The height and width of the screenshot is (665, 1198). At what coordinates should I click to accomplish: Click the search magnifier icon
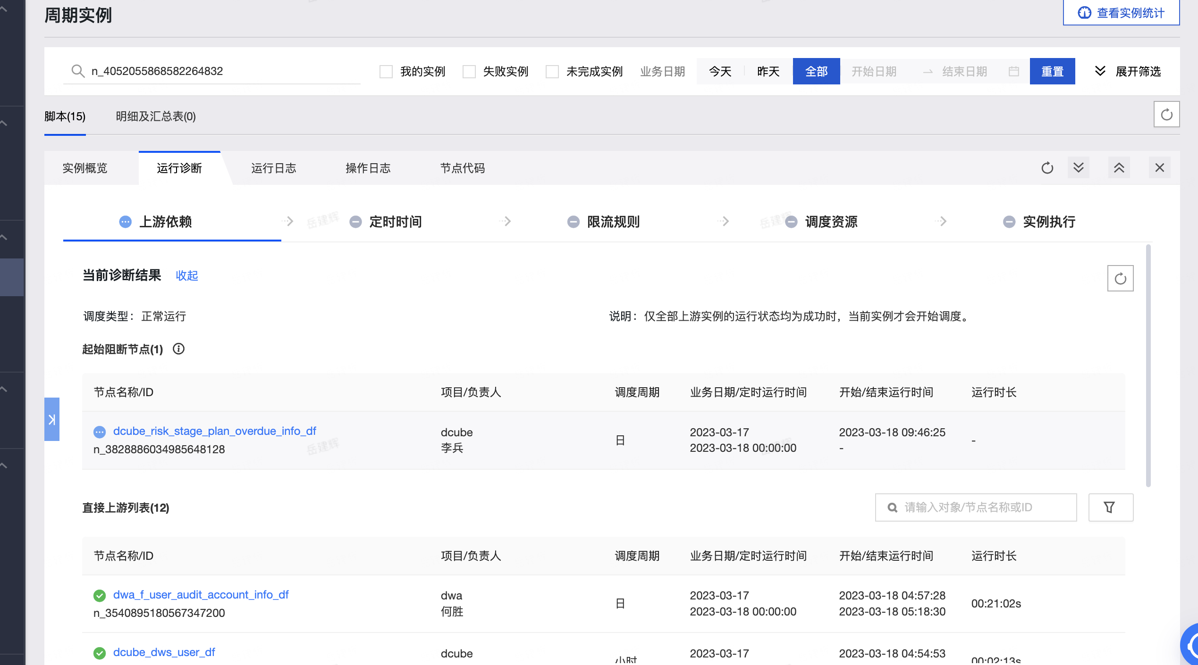click(x=77, y=71)
